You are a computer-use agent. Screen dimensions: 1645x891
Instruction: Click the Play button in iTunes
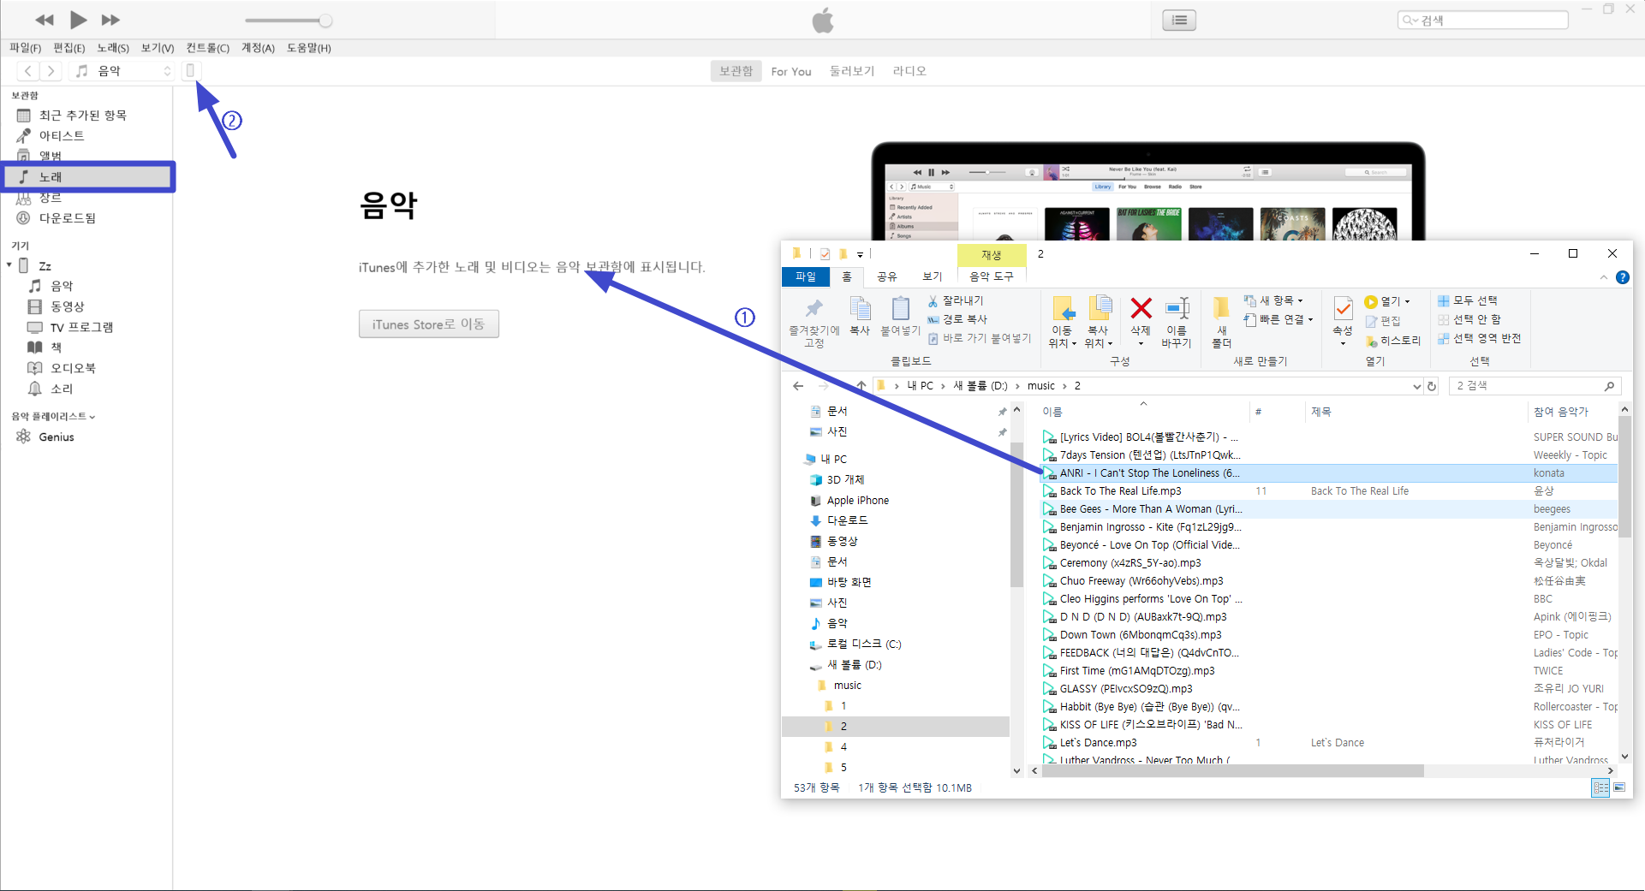tap(78, 20)
